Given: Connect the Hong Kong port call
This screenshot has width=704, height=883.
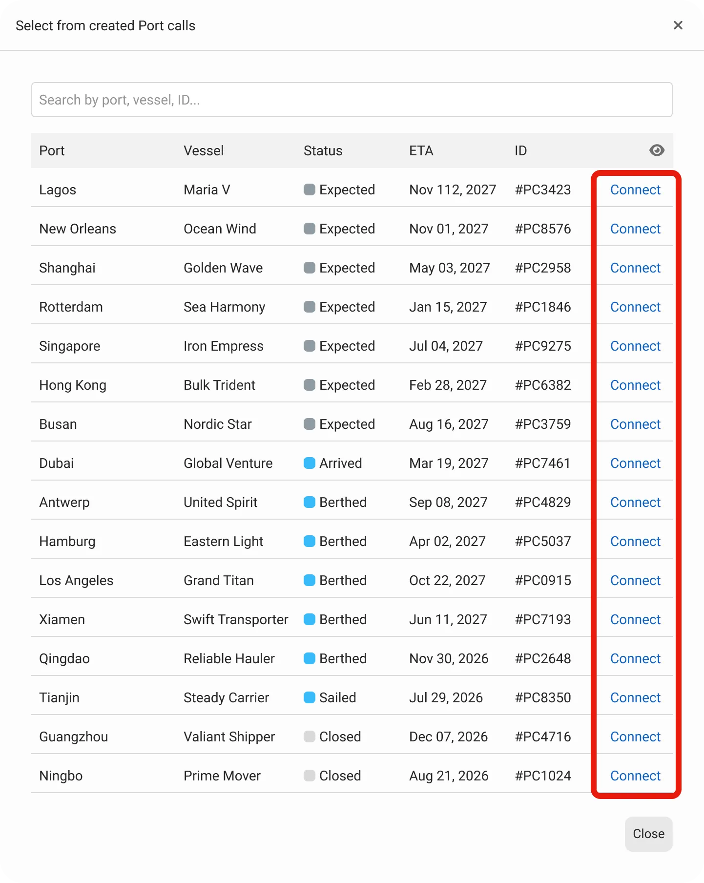Looking at the screenshot, I should tap(635, 385).
